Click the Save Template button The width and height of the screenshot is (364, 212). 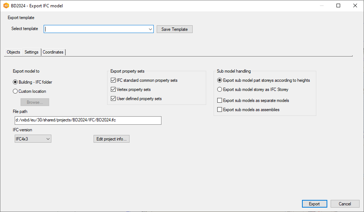(x=174, y=29)
